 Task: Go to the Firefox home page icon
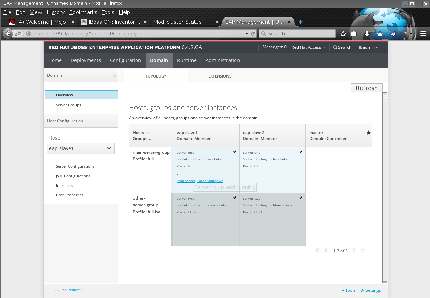380,34
